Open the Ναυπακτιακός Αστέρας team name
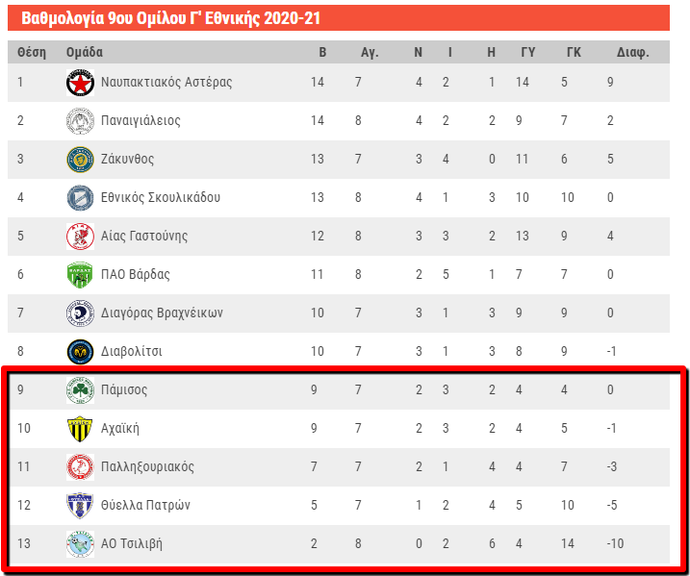Viewport: 690px width, 576px height. [x=166, y=83]
